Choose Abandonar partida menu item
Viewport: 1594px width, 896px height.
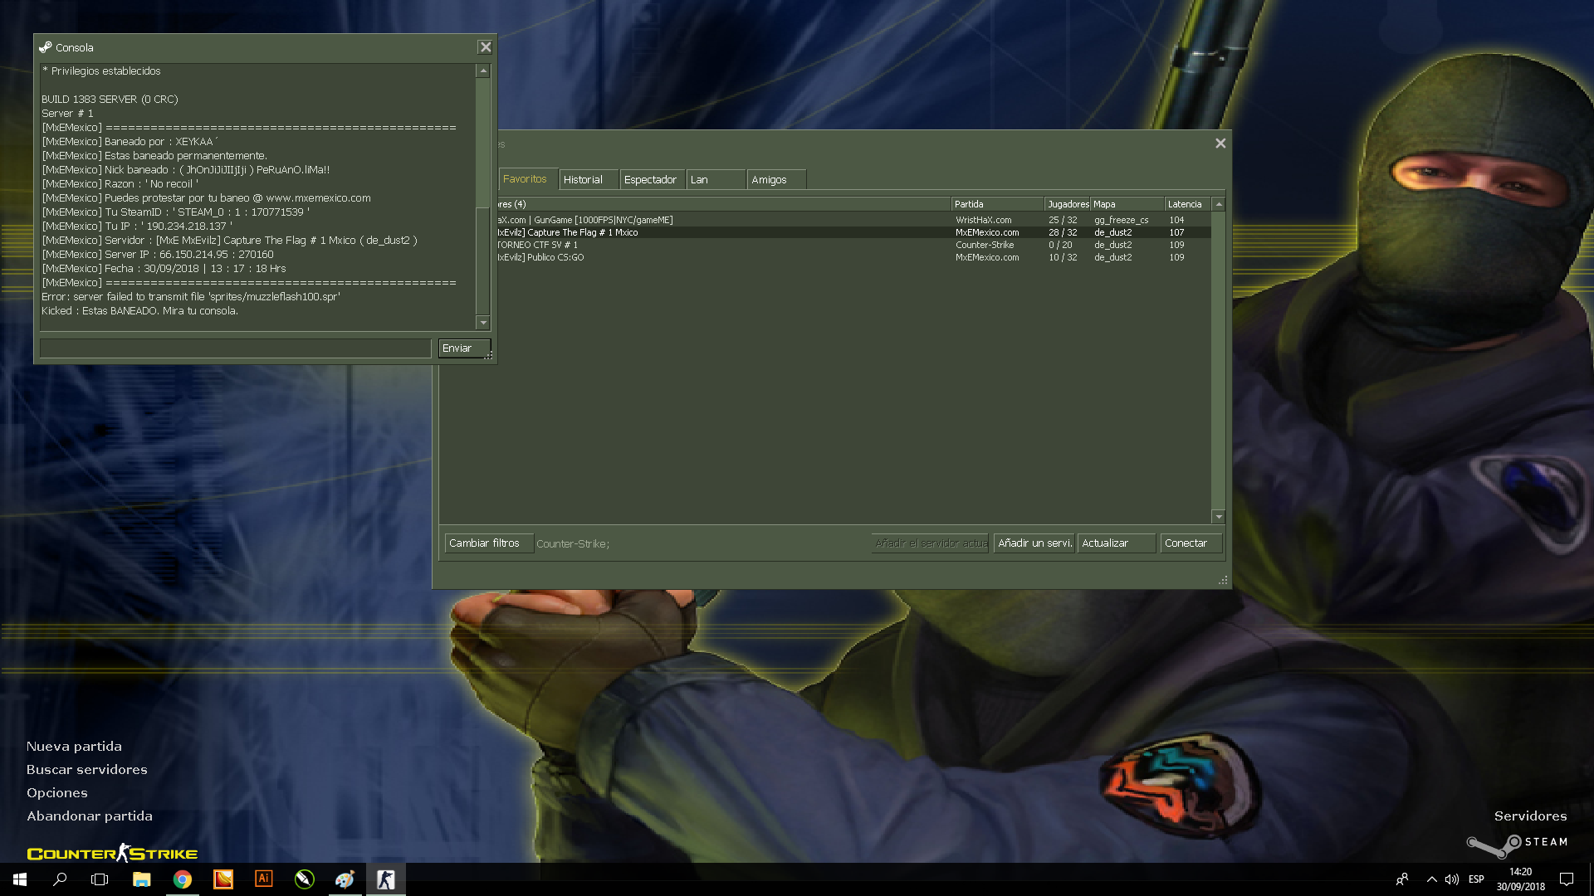point(89,816)
